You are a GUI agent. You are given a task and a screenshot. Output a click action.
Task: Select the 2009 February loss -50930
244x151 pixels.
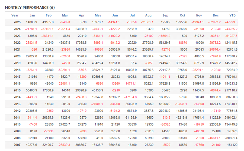coord(49,132)
